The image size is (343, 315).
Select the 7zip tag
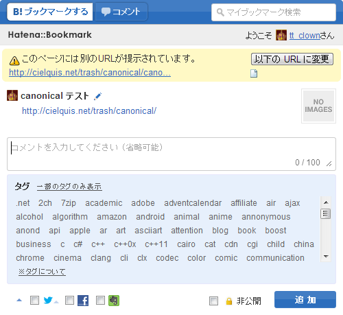point(69,203)
